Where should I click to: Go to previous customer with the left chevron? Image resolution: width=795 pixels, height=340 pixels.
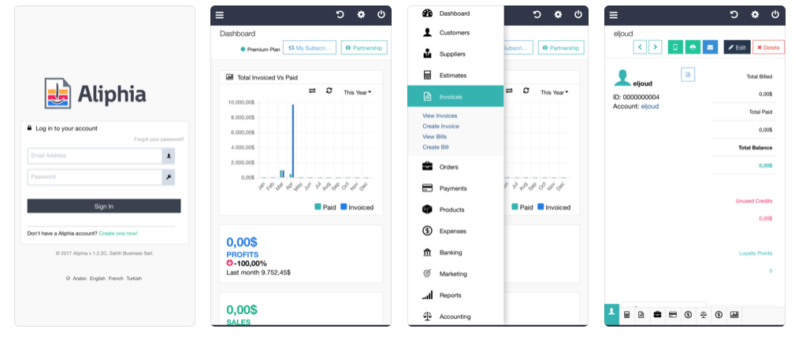(640, 47)
